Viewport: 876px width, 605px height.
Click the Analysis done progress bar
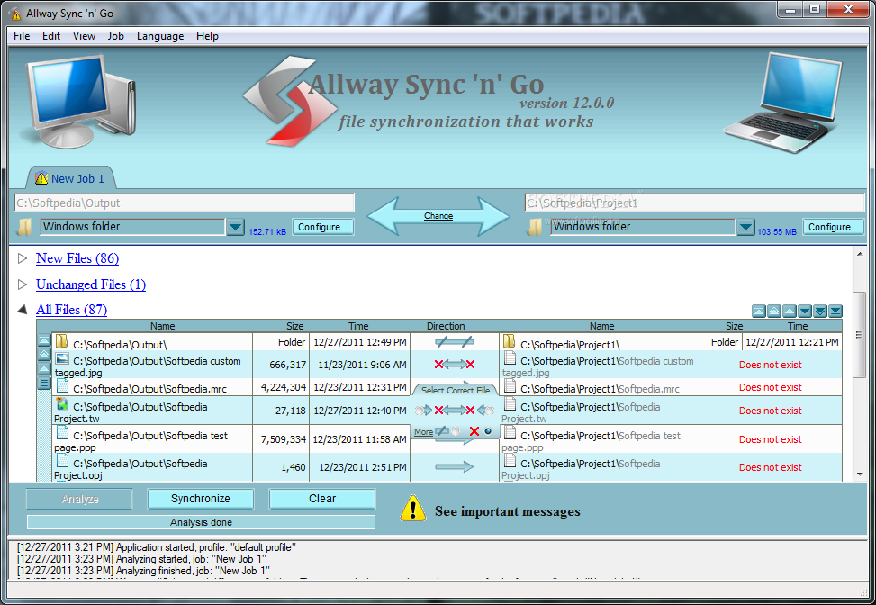tap(201, 522)
